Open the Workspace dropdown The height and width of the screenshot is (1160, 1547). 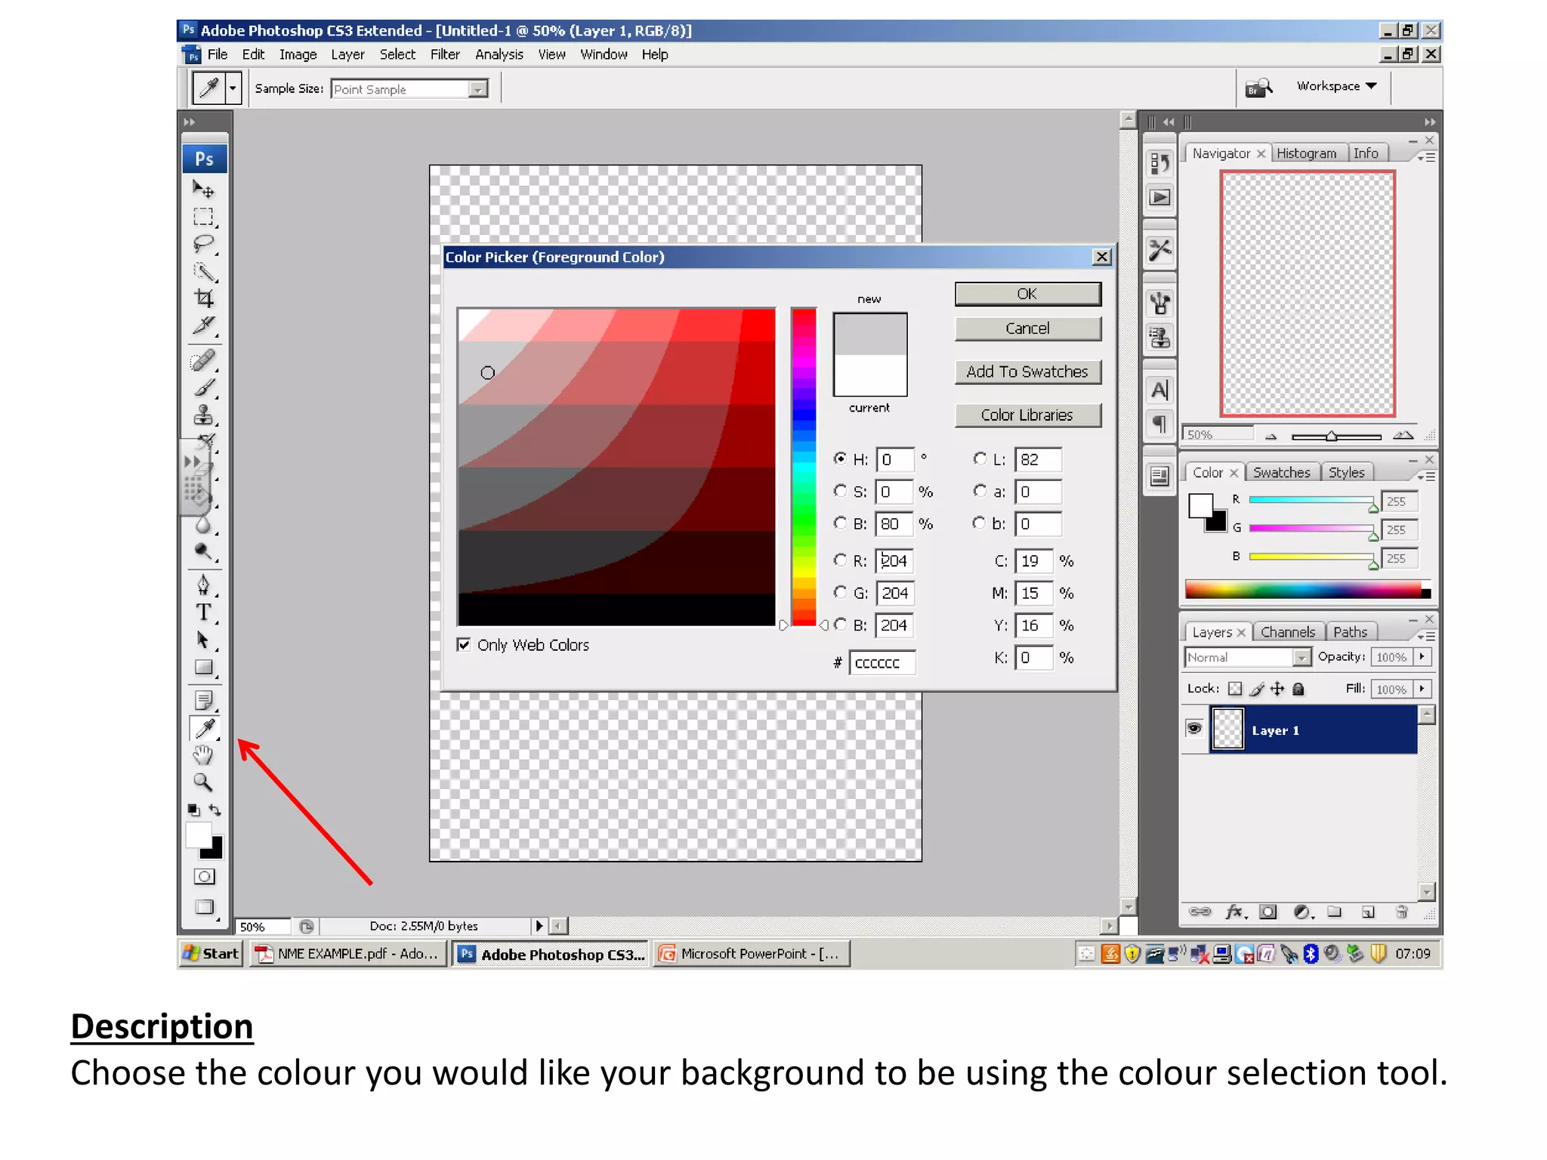click(x=1336, y=86)
